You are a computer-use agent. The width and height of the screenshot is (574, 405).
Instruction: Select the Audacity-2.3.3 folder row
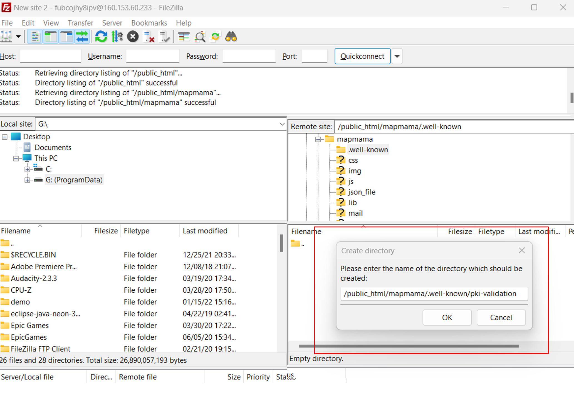click(x=138, y=278)
